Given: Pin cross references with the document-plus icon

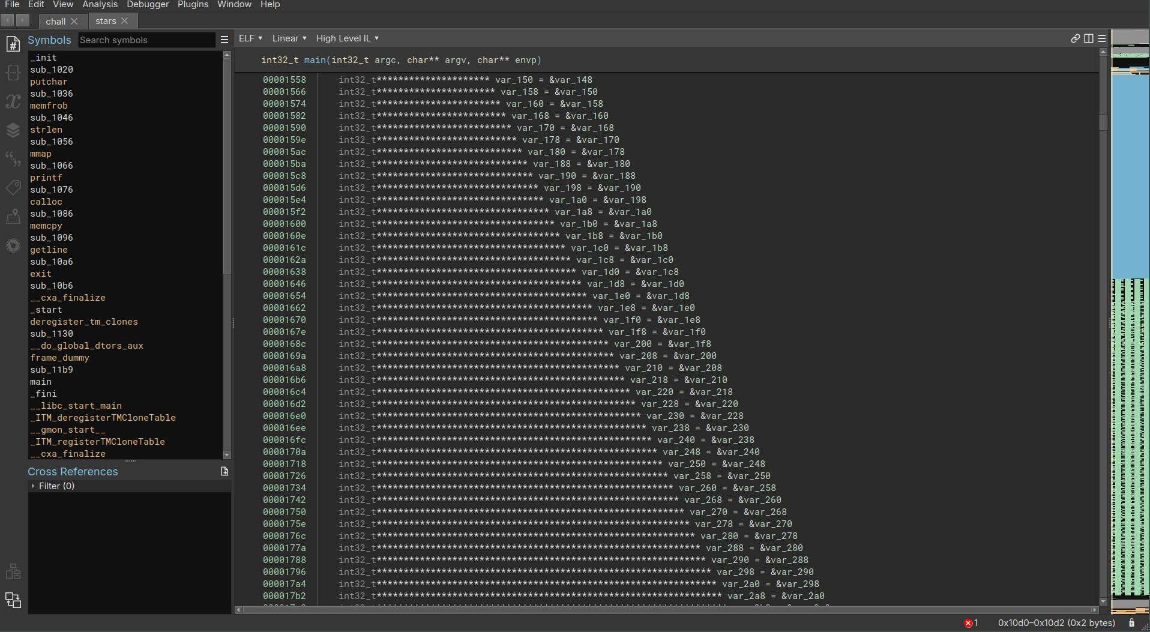Looking at the screenshot, I should click(224, 472).
